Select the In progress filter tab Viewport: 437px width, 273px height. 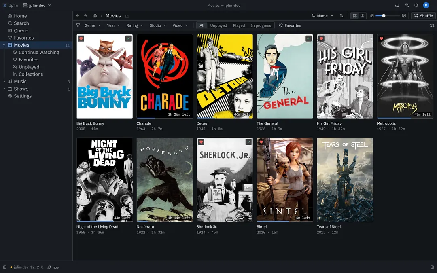coord(261,25)
